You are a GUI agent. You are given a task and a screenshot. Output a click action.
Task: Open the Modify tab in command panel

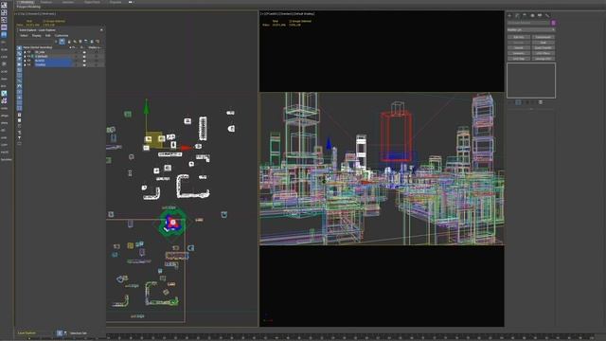tap(517, 15)
